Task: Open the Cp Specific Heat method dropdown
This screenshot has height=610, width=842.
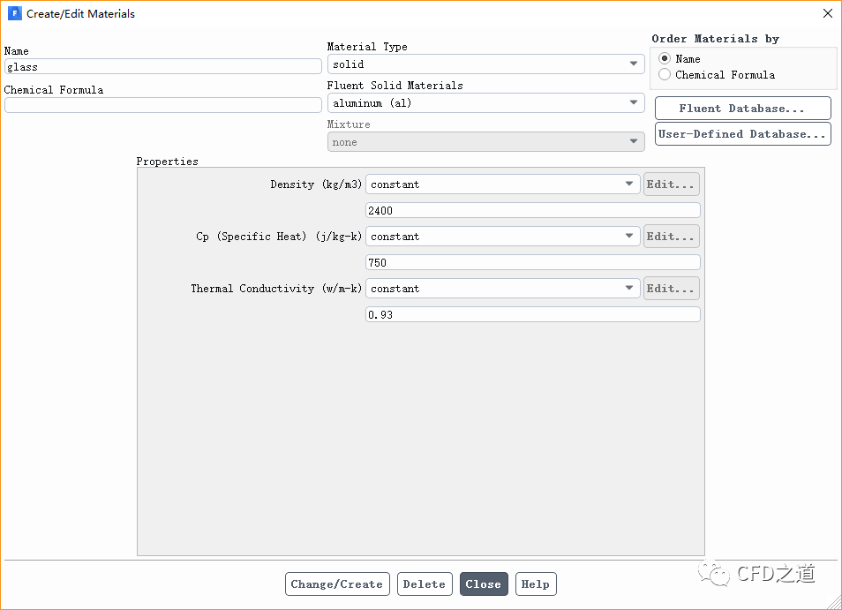Action: tap(502, 237)
